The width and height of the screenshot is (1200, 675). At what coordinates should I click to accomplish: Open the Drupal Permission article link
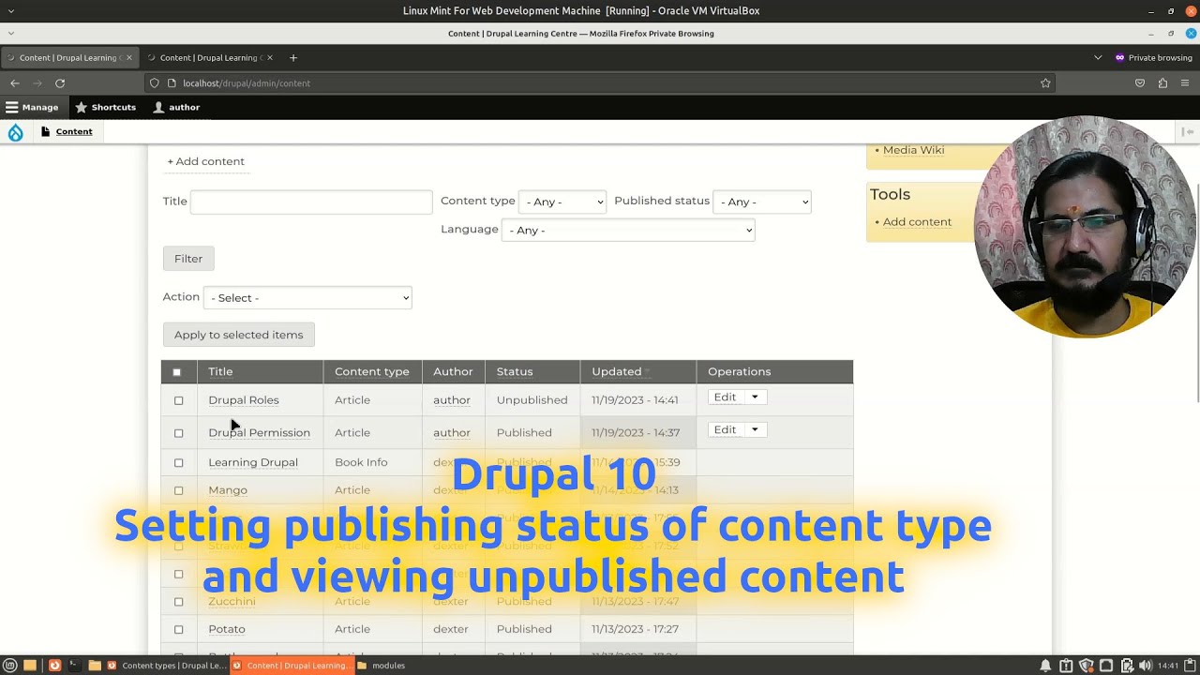tap(259, 433)
